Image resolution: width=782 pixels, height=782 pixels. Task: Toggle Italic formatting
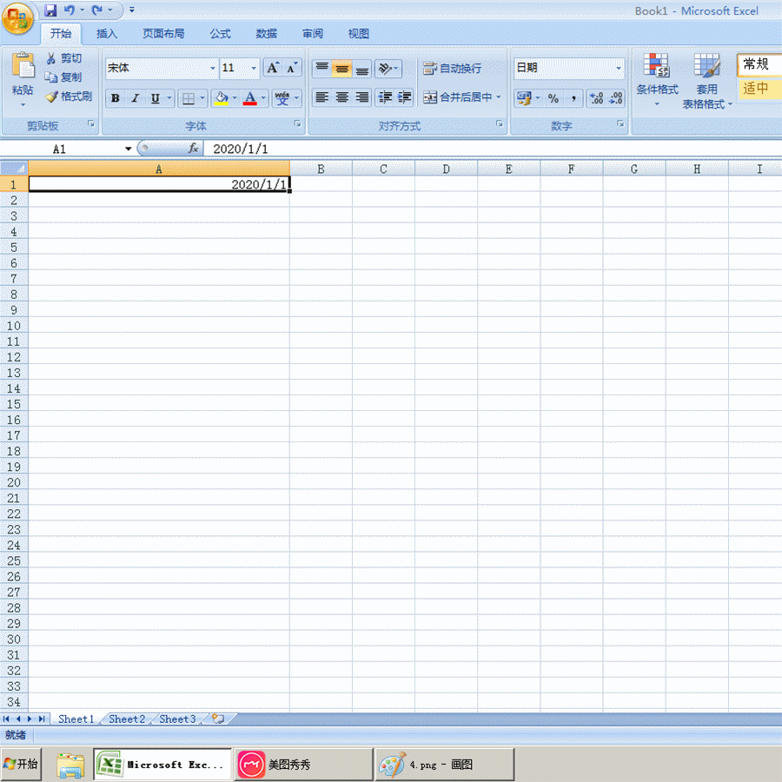click(135, 98)
